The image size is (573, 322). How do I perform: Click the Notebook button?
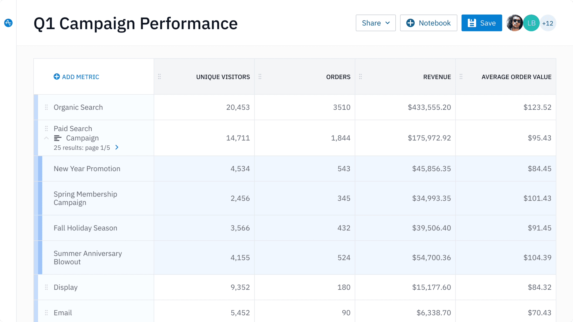pyautogui.click(x=428, y=23)
